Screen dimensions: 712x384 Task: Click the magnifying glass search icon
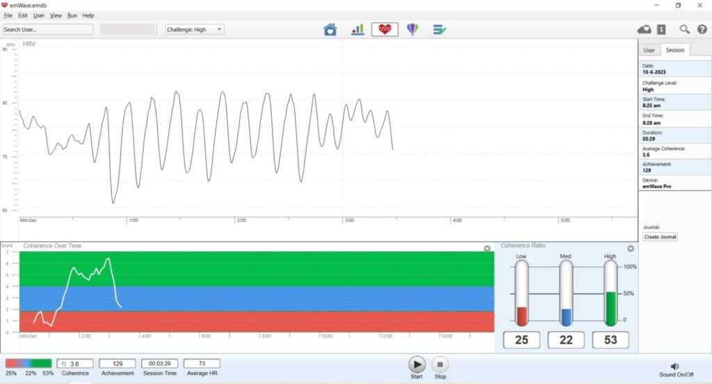(x=684, y=29)
